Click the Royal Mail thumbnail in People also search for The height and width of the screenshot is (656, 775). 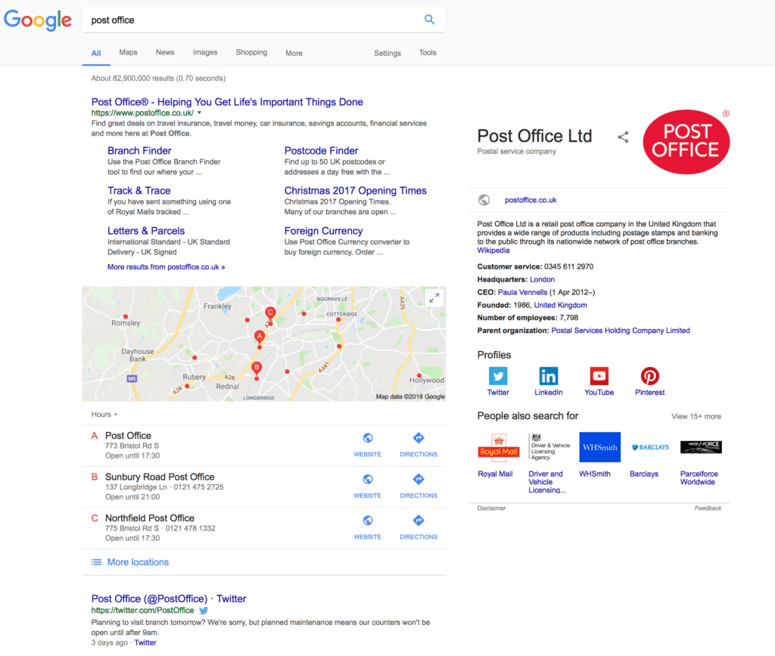500,447
